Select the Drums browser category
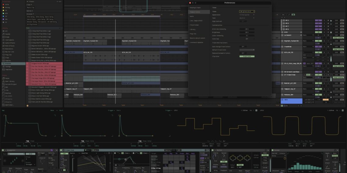347x173 pixels. click(x=8, y=37)
